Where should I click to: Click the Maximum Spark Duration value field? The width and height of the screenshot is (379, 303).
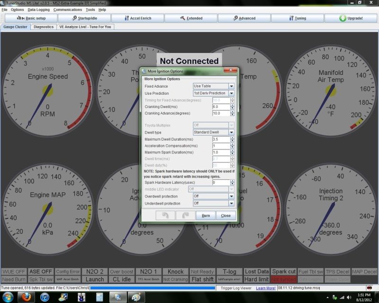click(221, 152)
